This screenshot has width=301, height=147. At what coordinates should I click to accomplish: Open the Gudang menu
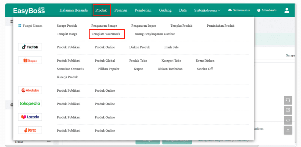(165, 11)
